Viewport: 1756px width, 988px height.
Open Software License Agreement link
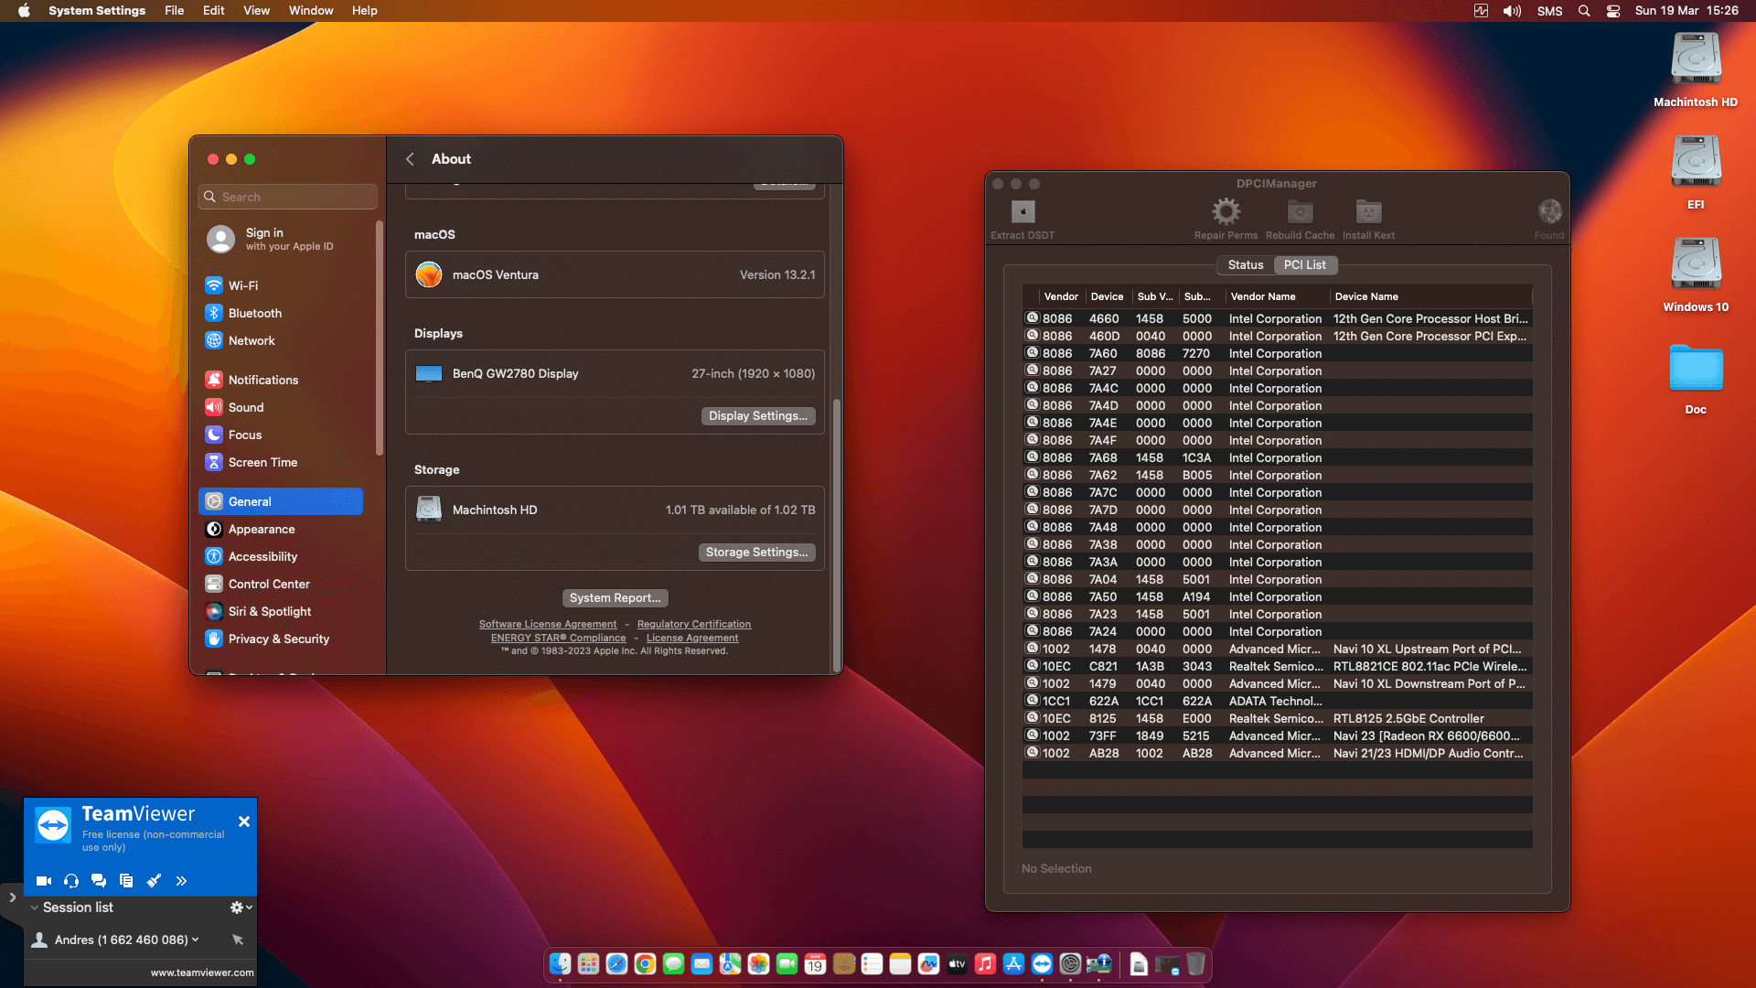click(x=548, y=624)
